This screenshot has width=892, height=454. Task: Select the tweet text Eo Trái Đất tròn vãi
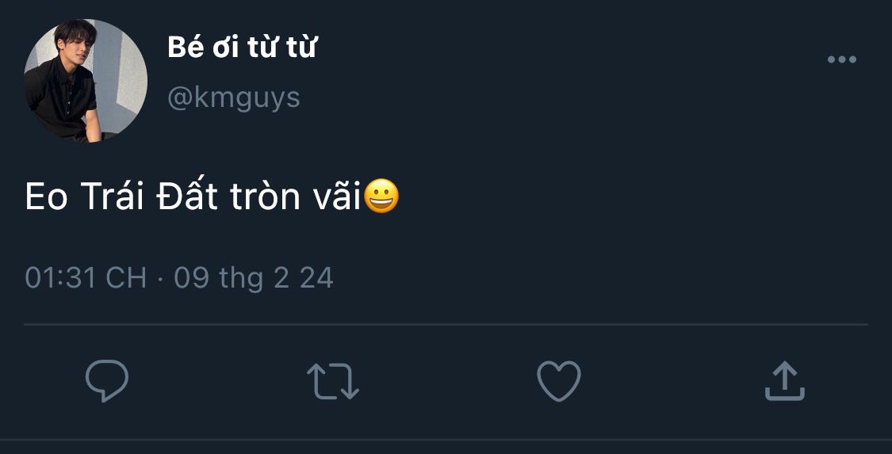pos(193,196)
